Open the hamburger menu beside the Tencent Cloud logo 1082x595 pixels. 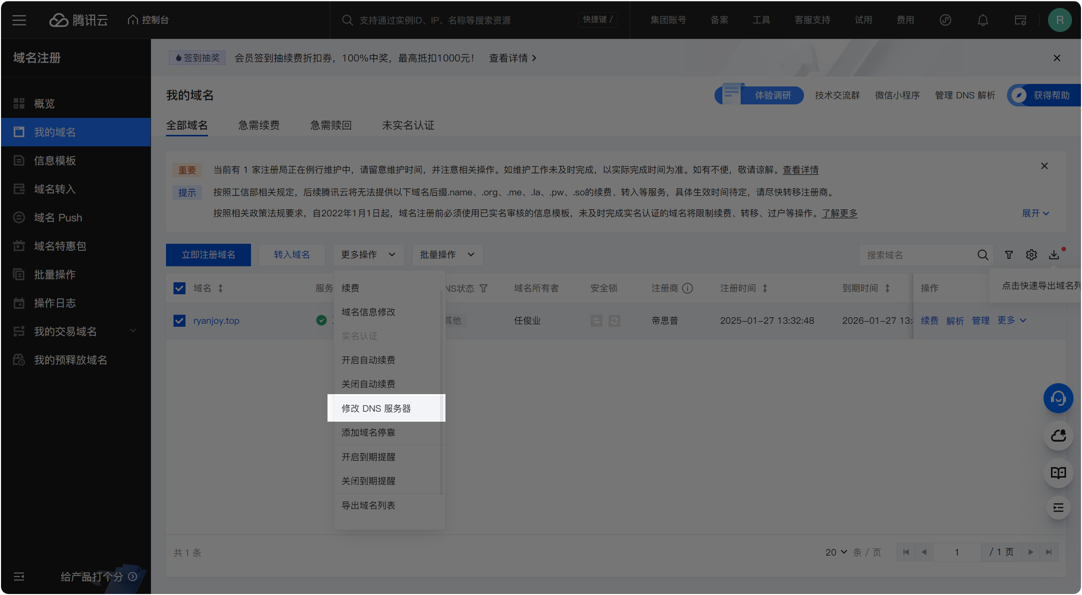coord(19,20)
